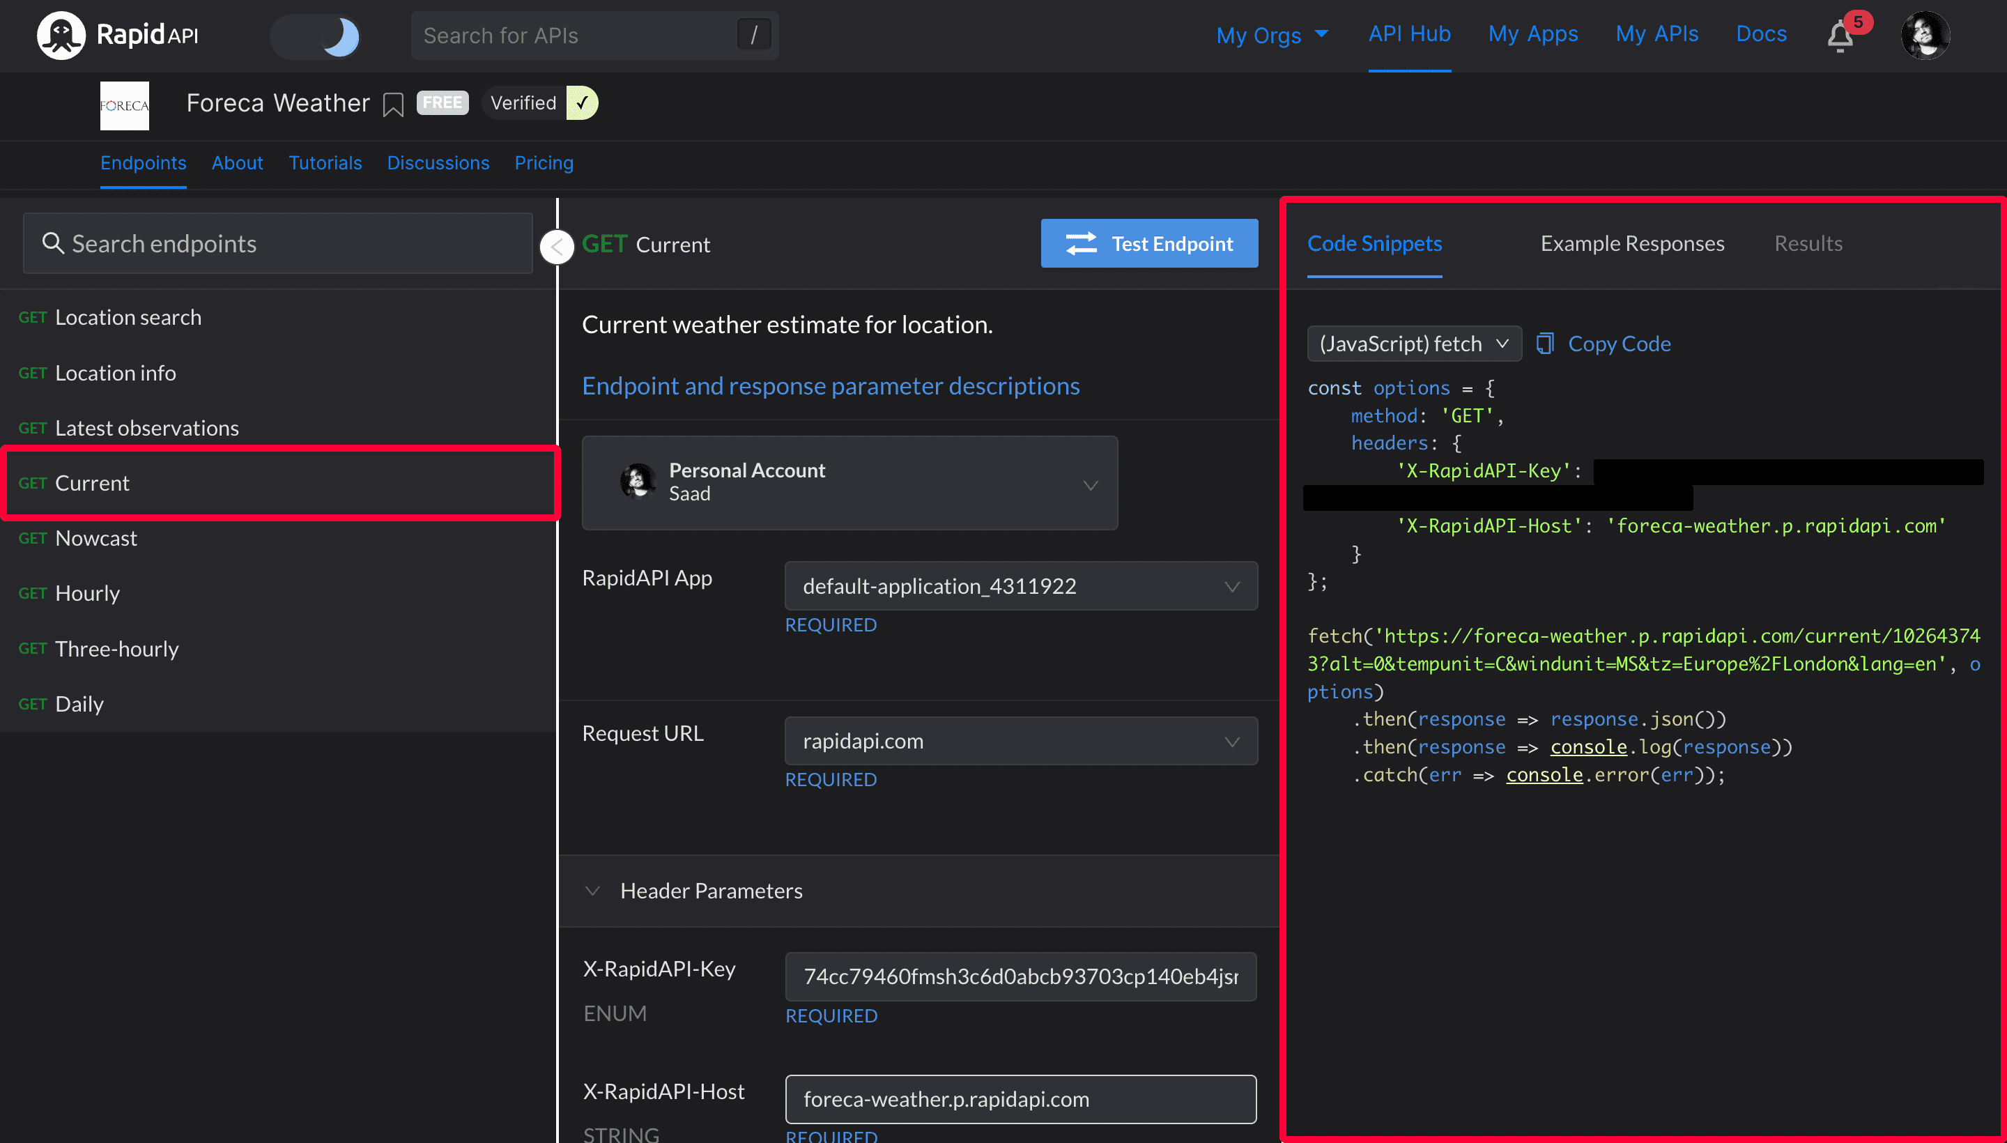Open the Docs link

1760,33
